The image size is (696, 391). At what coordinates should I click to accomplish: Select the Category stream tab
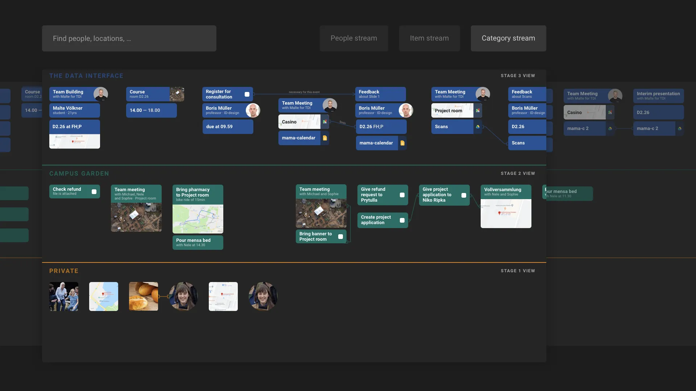click(x=508, y=38)
